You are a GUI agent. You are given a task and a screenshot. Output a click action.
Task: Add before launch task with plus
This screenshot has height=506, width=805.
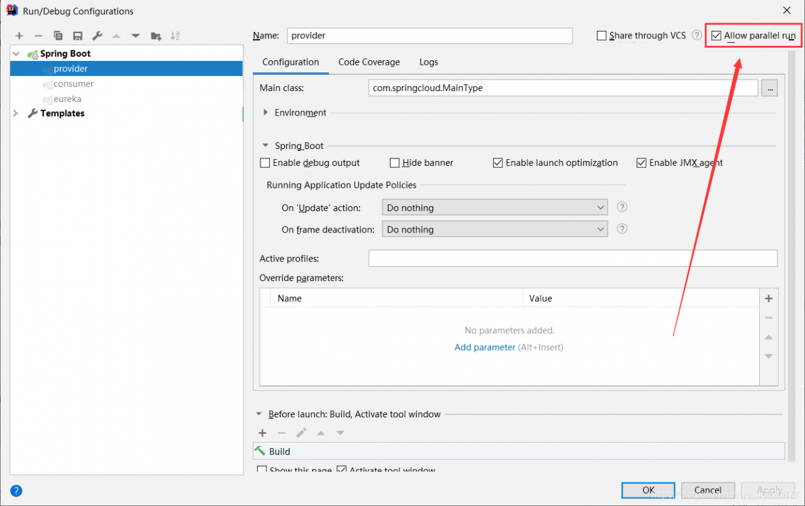tap(263, 433)
